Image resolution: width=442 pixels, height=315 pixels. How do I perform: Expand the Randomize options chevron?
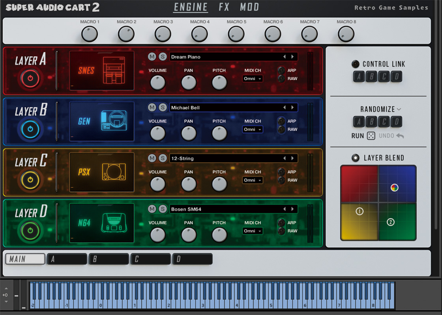[x=399, y=109]
